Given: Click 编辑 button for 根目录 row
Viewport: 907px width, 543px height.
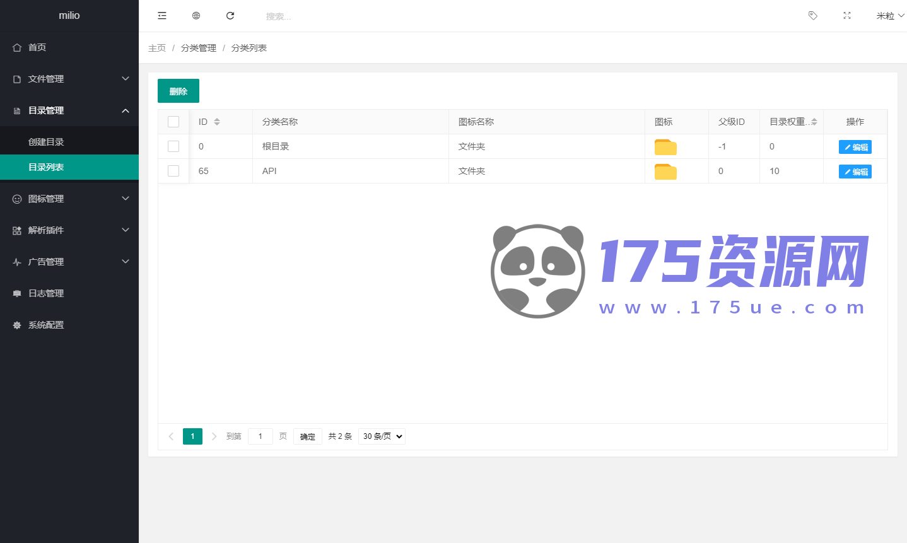Looking at the screenshot, I should 855,147.
